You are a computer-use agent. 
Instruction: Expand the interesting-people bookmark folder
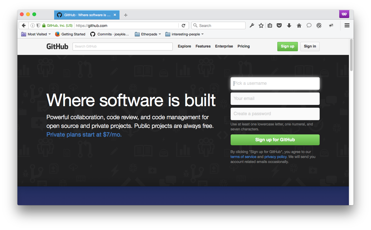(x=184, y=34)
